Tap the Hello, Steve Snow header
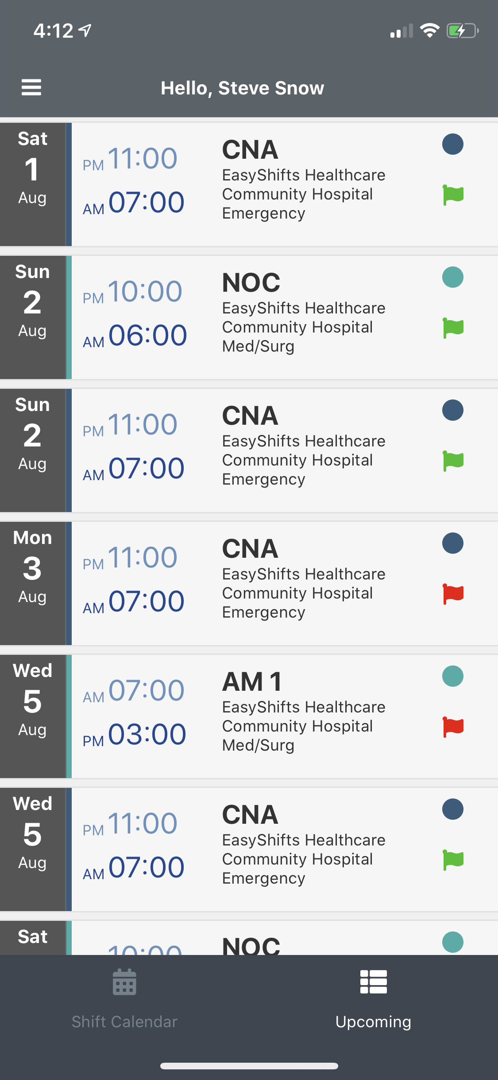The image size is (498, 1080). (x=242, y=88)
